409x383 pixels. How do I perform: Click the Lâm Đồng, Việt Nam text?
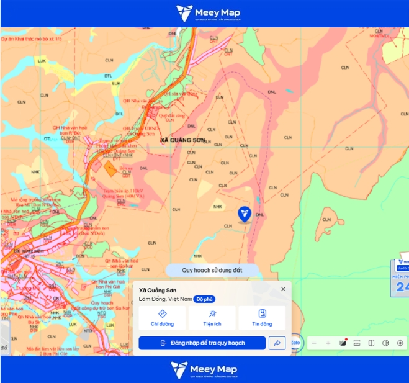[x=165, y=299]
